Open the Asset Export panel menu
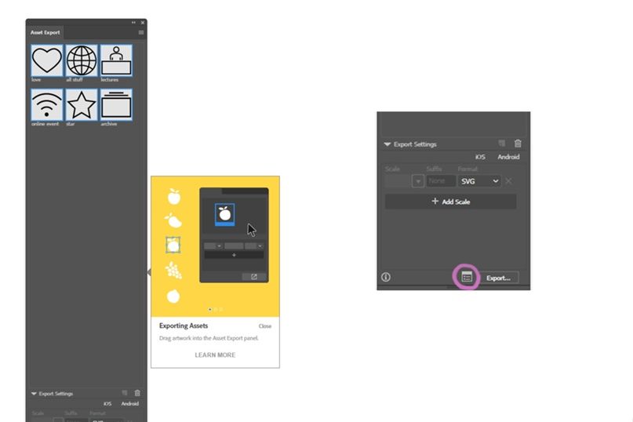 [x=141, y=32]
